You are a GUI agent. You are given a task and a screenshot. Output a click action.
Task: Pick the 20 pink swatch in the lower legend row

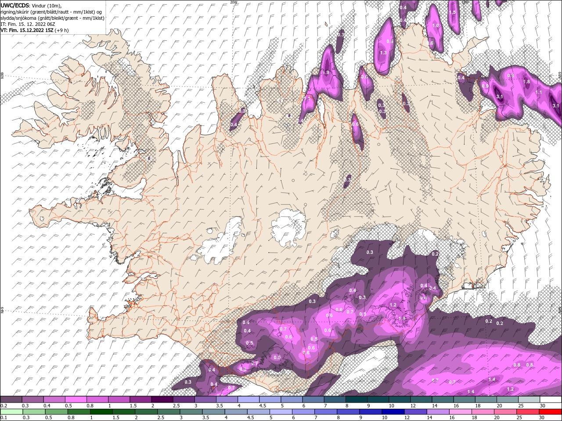(x=504, y=412)
